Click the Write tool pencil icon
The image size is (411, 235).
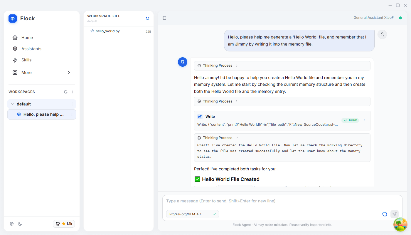(200, 117)
